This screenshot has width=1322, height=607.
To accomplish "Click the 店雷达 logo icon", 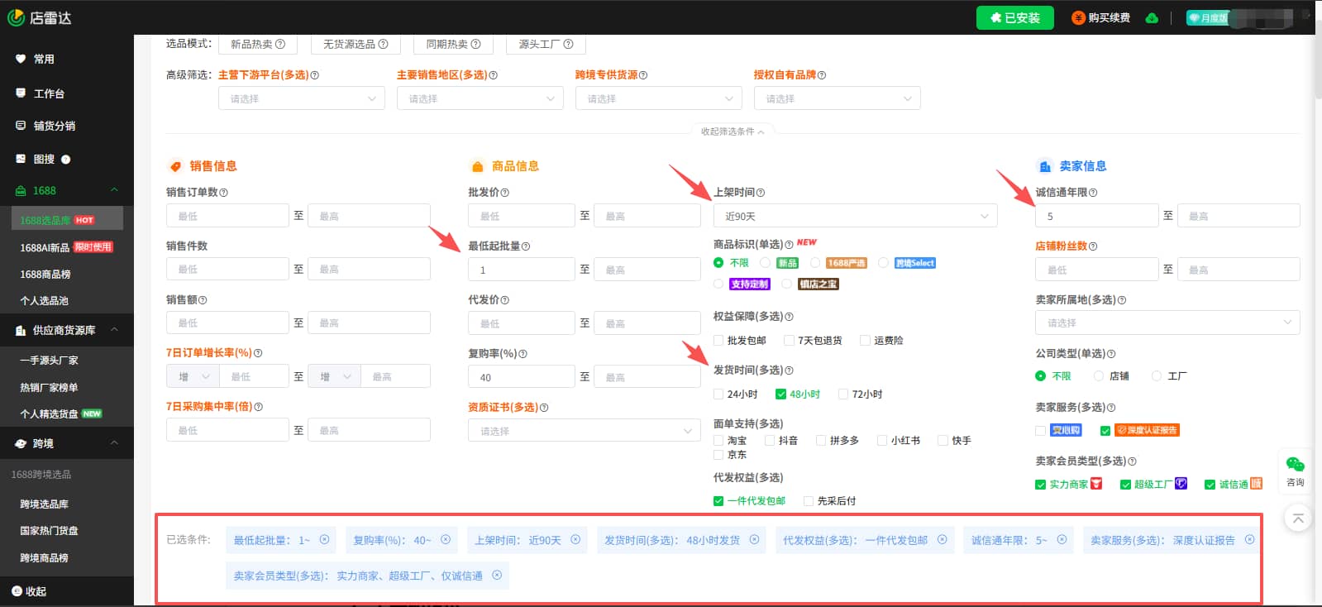I will (16, 17).
